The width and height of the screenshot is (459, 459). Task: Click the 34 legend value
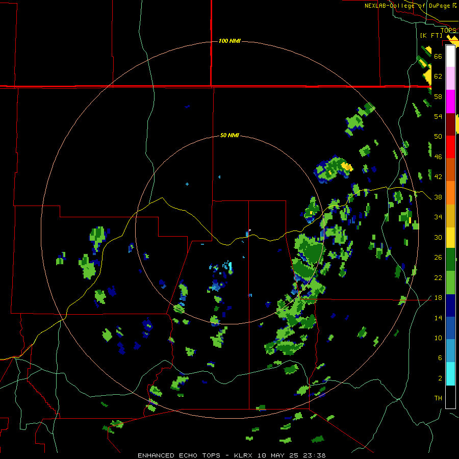(x=438, y=217)
